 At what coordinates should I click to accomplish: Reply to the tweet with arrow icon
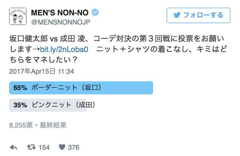pos(13,147)
